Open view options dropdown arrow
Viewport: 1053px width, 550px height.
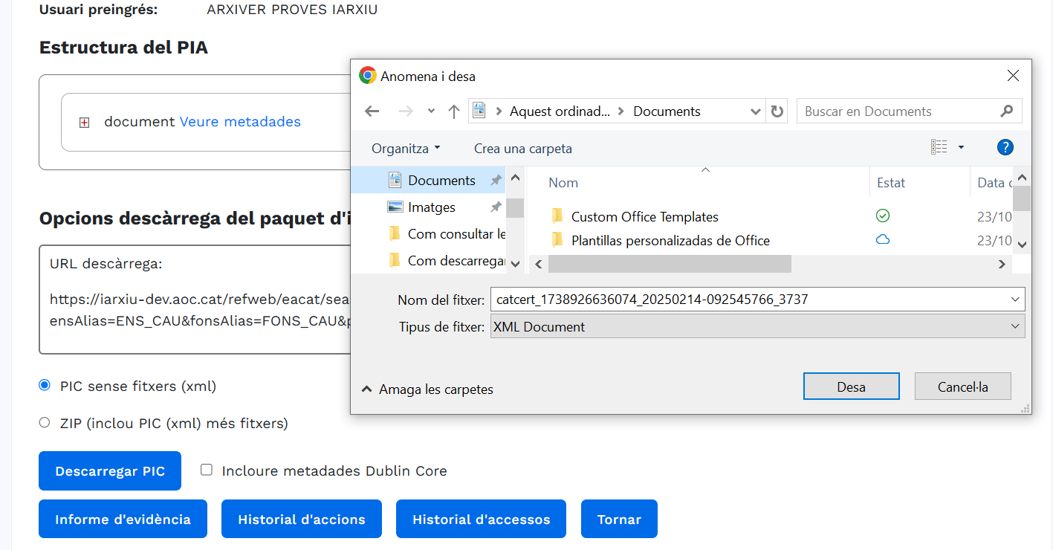click(x=961, y=148)
